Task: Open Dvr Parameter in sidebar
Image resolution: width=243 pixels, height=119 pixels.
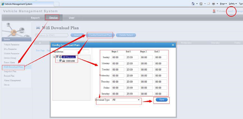Action: pos(10,49)
